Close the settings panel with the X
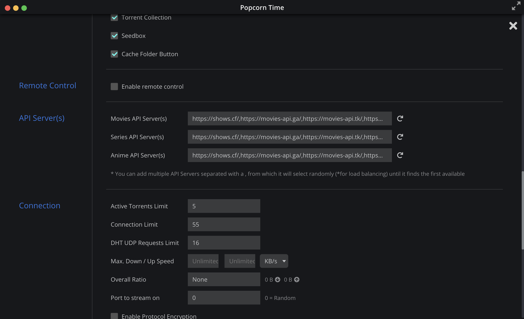524x319 pixels. click(513, 26)
